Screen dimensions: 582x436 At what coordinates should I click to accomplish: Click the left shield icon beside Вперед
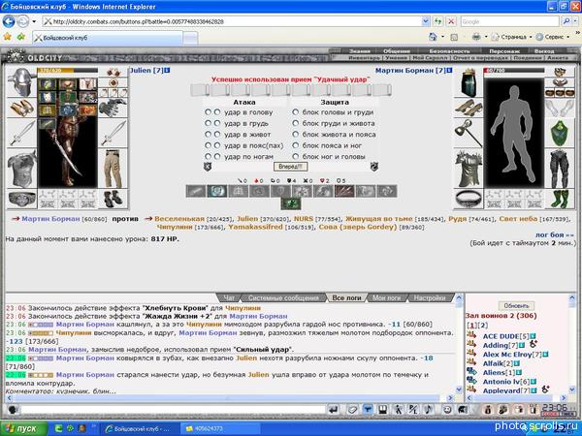(208, 167)
